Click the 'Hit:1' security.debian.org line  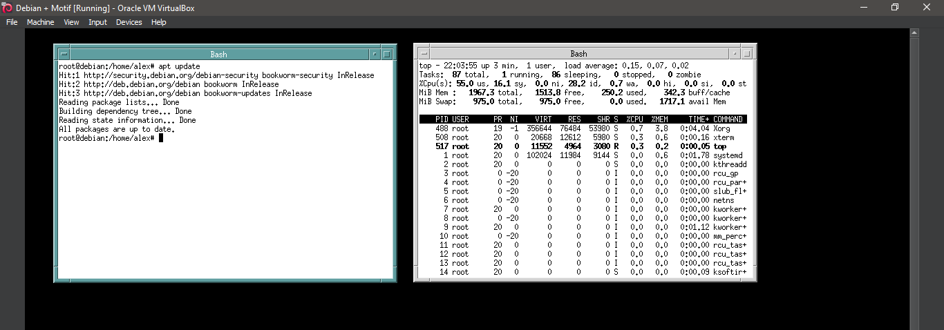tap(216, 75)
